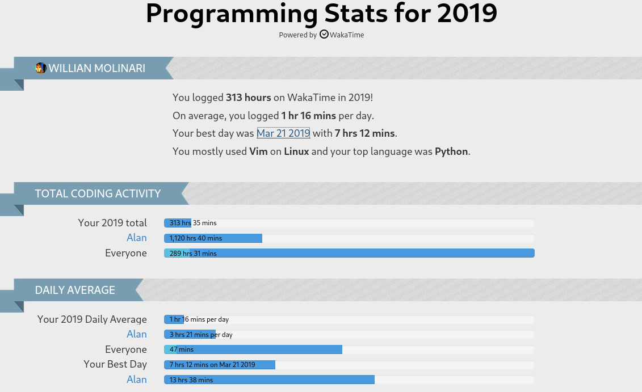Open Alan link beside 13 hrs 38 mins

137,380
